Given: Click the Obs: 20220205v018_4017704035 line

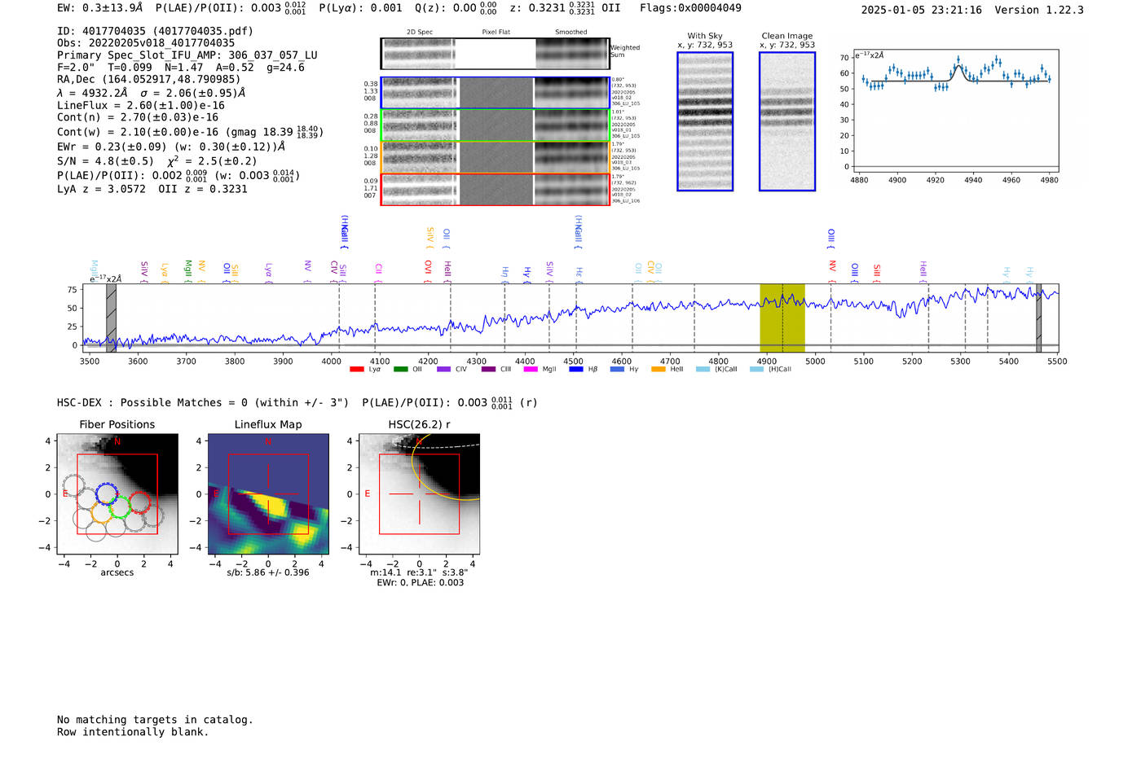Looking at the screenshot, I should 146,43.
